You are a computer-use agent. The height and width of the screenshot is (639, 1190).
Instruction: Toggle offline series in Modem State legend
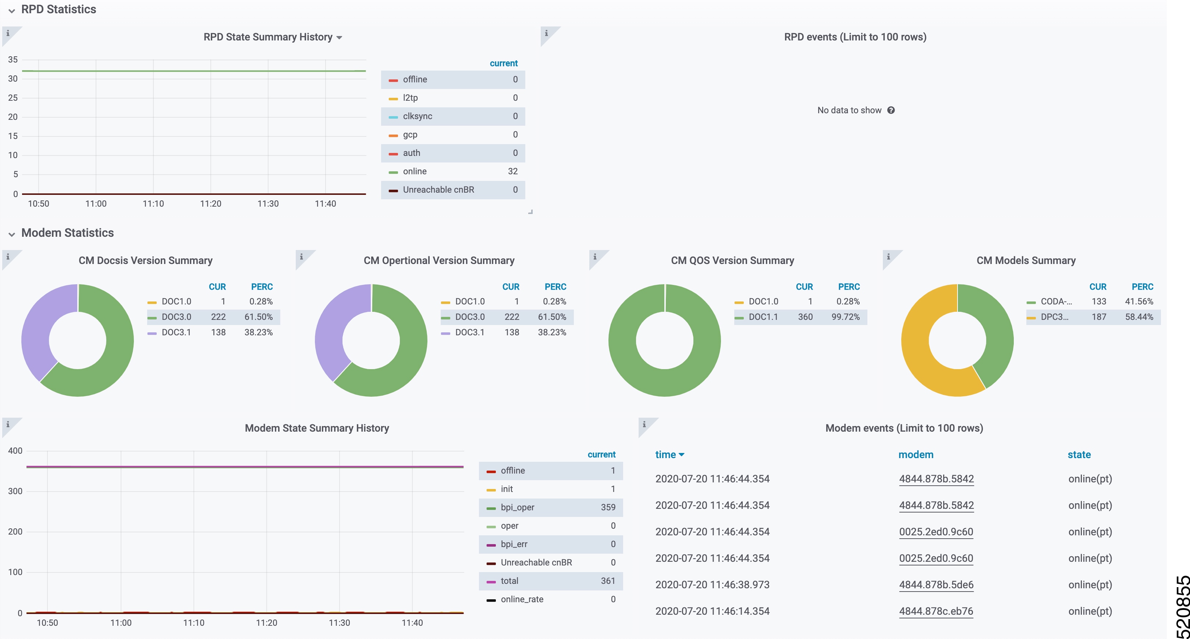pyautogui.click(x=512, y=471)
